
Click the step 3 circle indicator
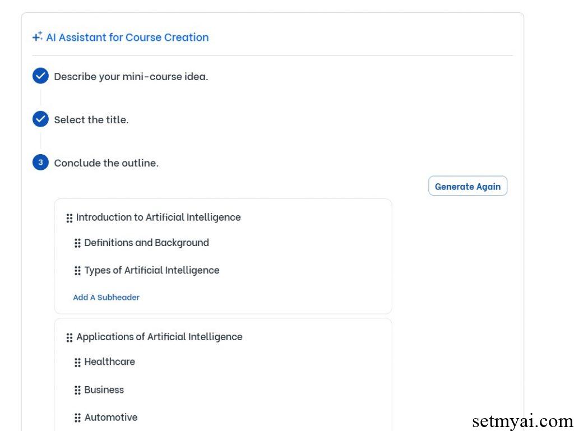point(40,162)
